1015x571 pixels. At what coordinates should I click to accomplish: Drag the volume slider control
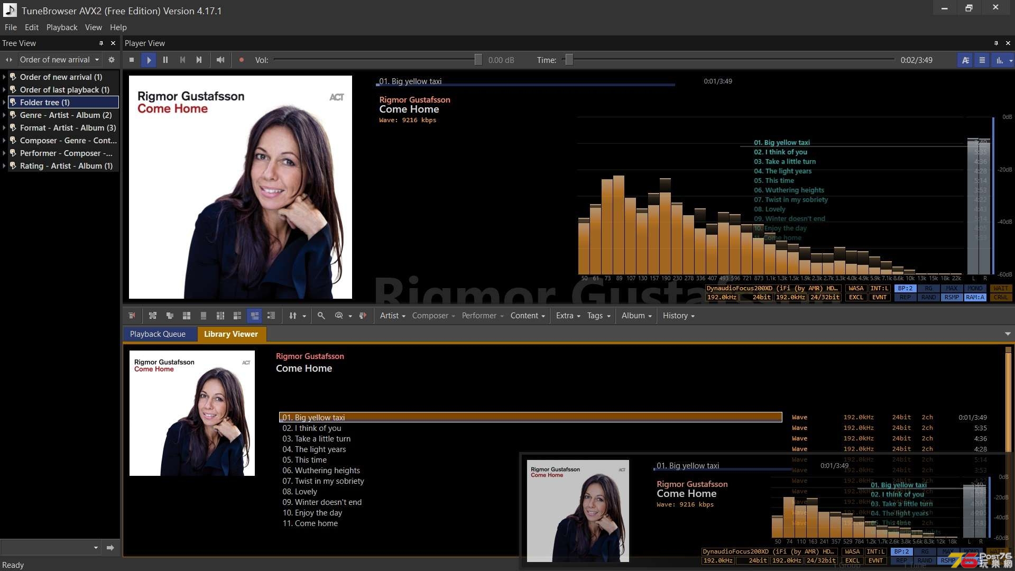coord(477,60)
